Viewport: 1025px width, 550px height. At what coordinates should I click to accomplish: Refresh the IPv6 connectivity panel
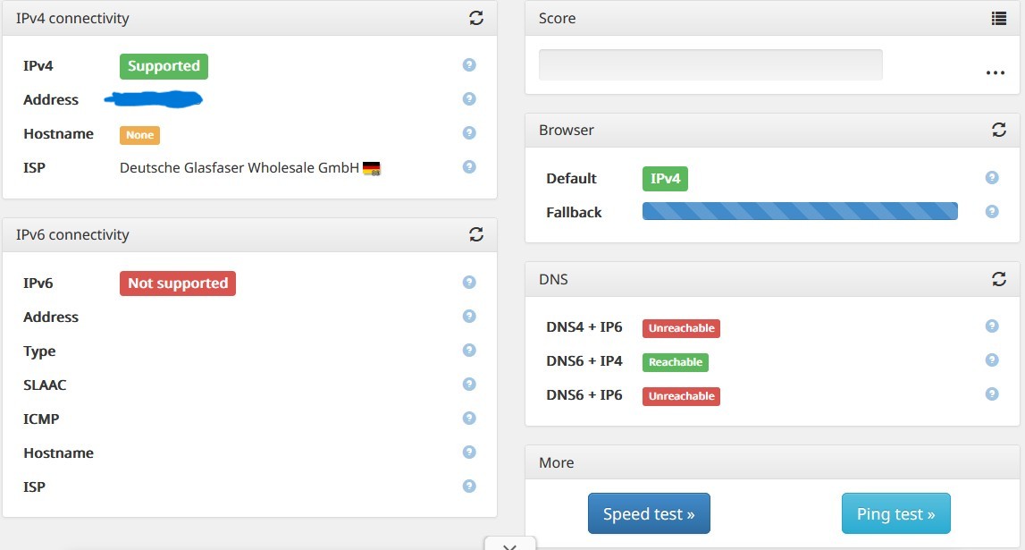coord(476,234)
